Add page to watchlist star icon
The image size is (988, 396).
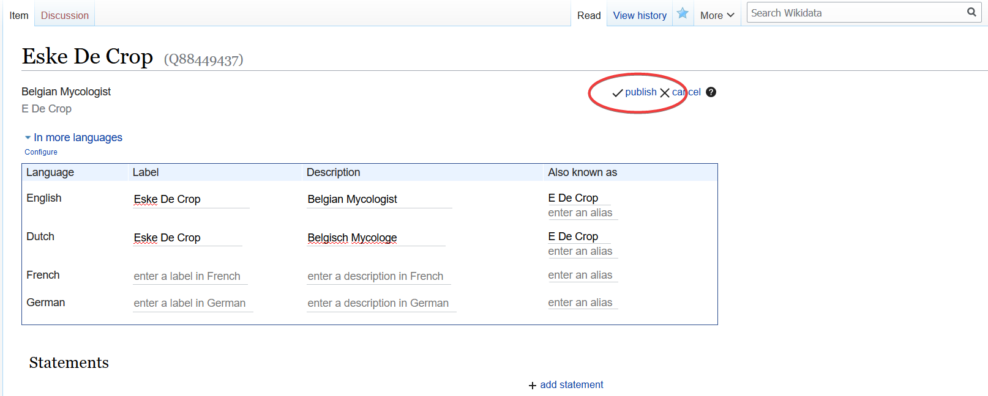[683, 13]
